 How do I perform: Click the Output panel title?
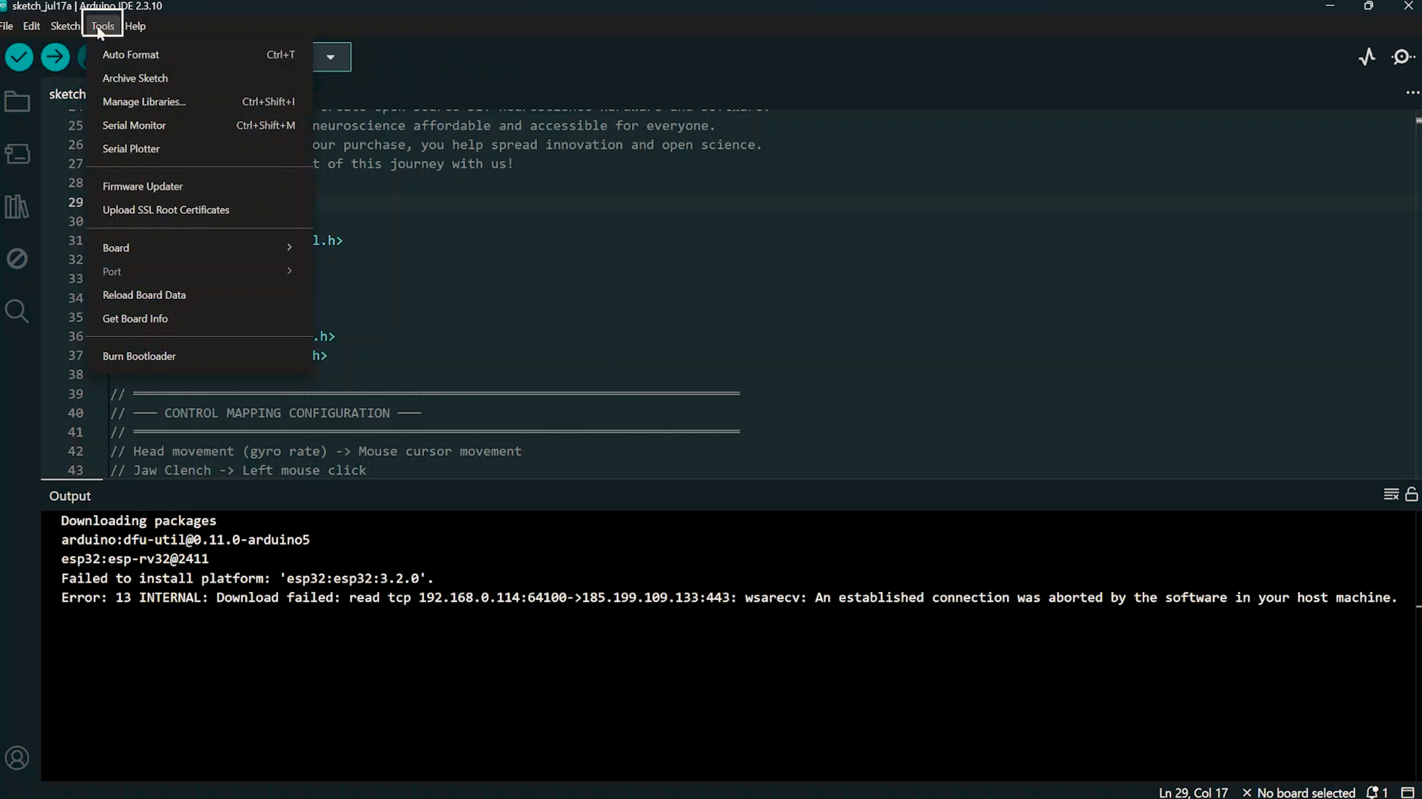70,496
